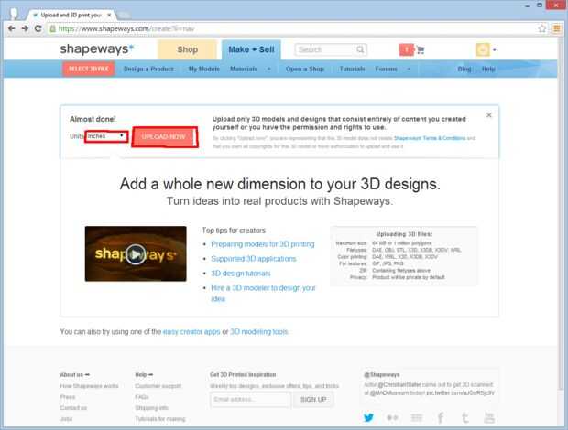The image size is (568, 430).
Task: Open the YouTube footer icon
Action: click(x=489, y=418)
